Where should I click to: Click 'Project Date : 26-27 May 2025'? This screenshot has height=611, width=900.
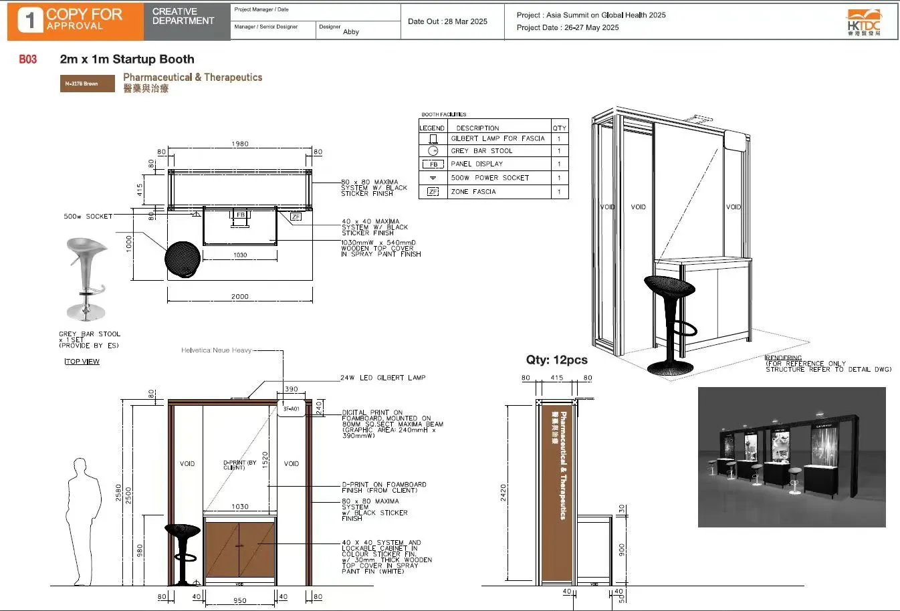(568, 27)
